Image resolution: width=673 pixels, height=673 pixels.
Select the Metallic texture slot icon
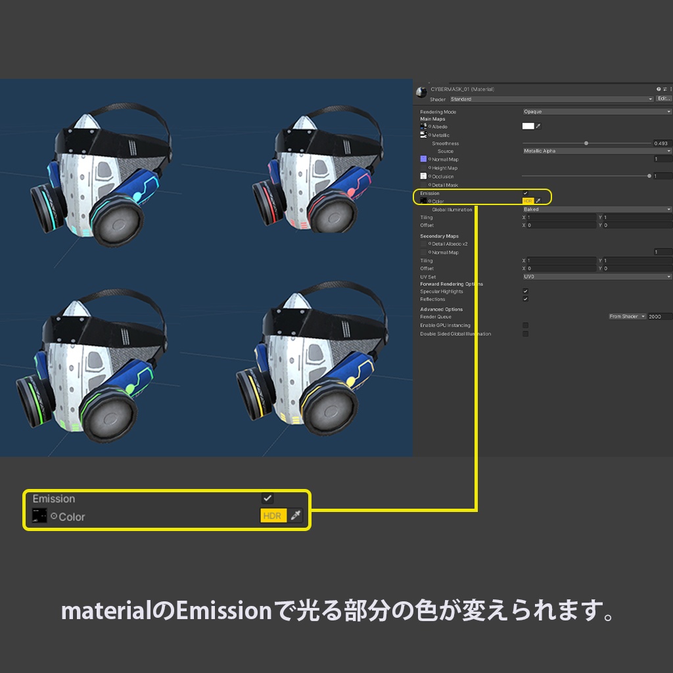pyautogui.click(x=423, y=135)
